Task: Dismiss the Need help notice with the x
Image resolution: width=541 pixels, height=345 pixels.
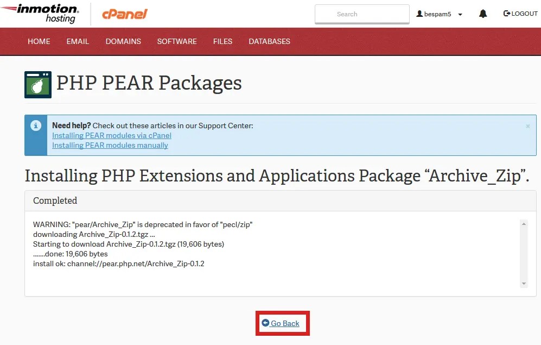Action: 527,126
